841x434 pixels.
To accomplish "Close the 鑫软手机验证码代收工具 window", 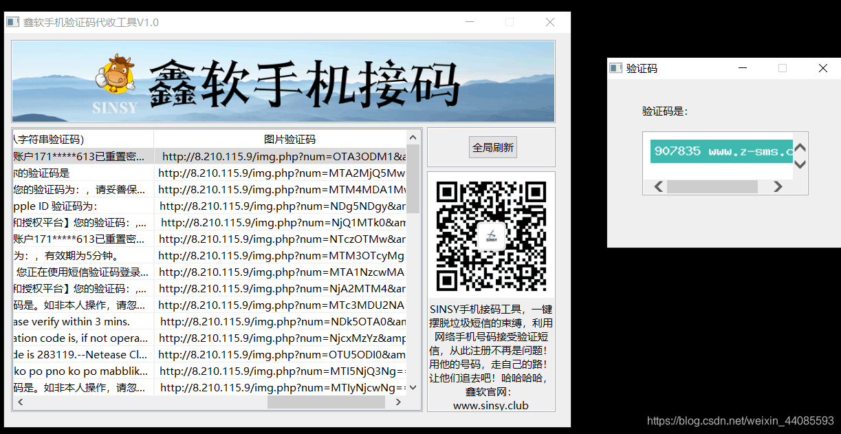I will tap(550, 22).
